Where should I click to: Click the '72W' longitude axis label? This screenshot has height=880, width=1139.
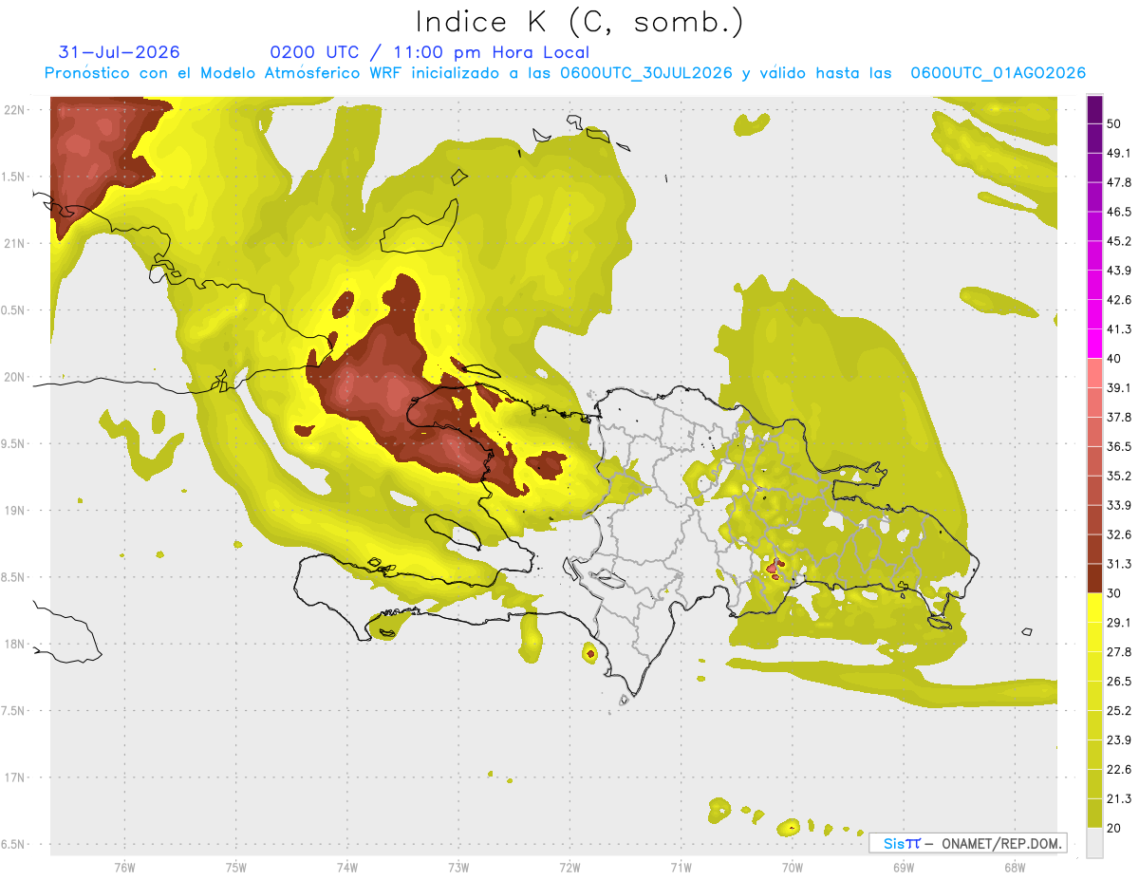(x=569, y=868)
